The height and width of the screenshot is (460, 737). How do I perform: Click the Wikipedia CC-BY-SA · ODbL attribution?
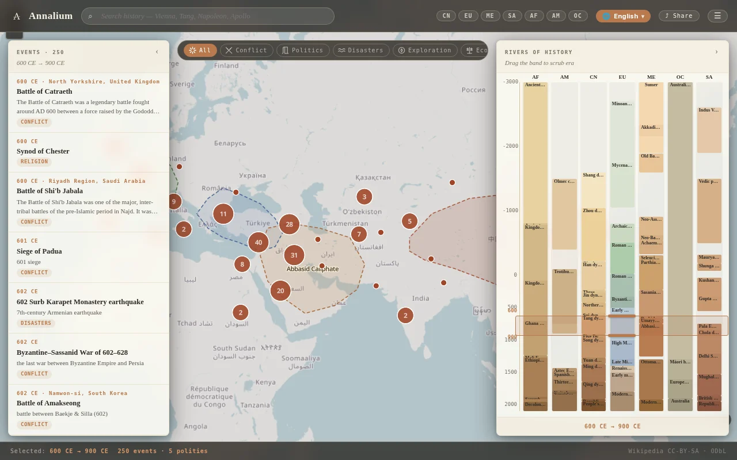pos(677,451)
